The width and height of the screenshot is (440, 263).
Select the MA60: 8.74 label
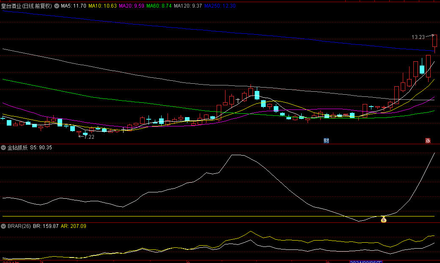pos(159,6)
